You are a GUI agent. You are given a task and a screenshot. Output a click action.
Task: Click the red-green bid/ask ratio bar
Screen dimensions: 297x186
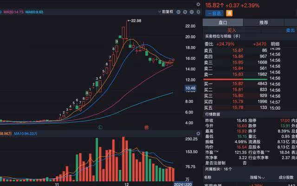pyautogui.click(x=235, y=79)
